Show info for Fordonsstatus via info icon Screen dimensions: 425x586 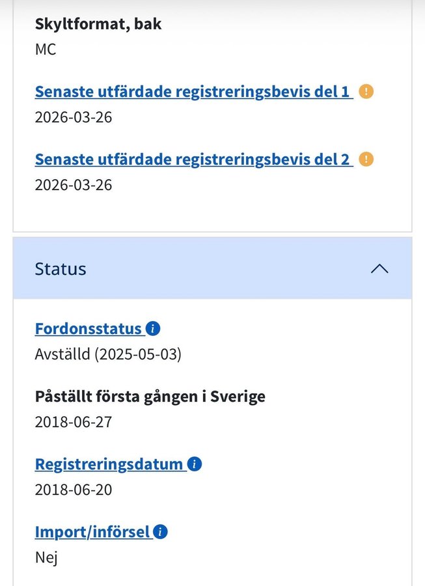[153, 328]
